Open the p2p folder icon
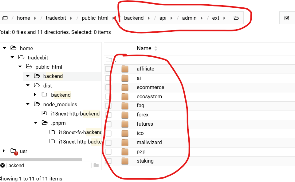 125,152
